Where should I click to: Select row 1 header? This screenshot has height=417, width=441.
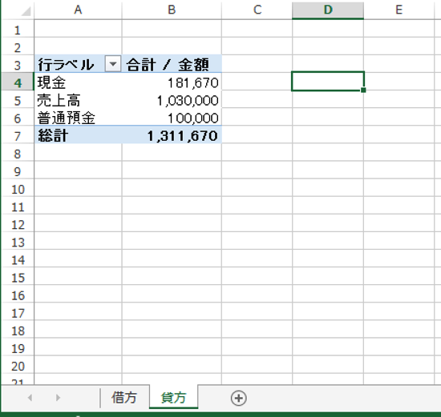18,29
